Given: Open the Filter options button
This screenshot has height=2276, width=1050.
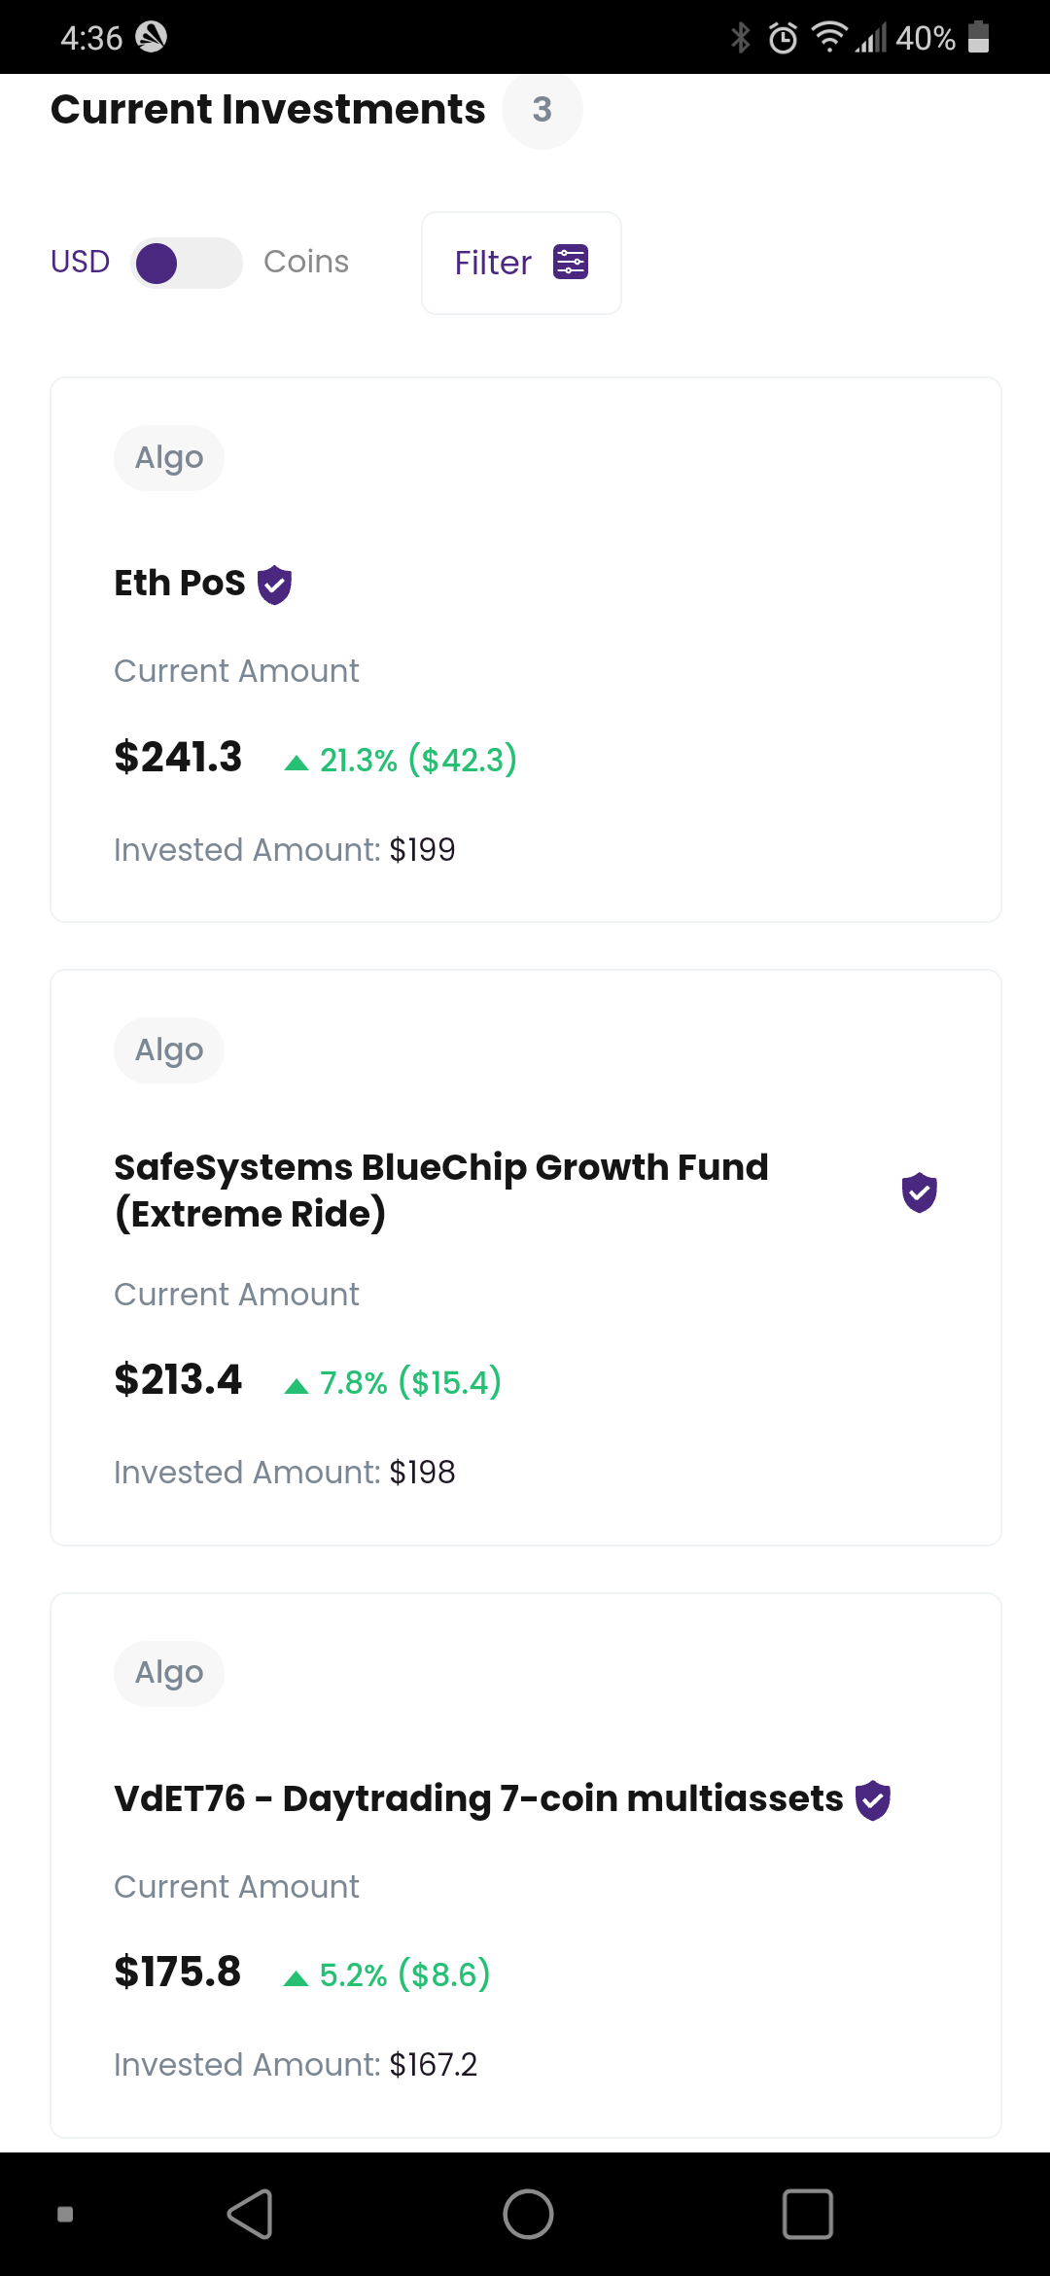Looking at the screenshot, I should click(x=521, y=263).
